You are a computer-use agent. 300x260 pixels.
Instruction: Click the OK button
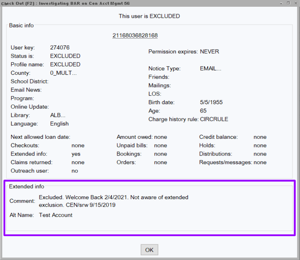click(149, 250)
